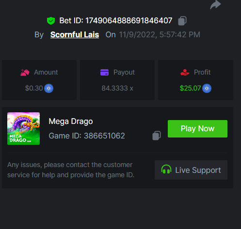
Task: Click the Cardano coin next to $25.07
Action: tap(207, 88)
